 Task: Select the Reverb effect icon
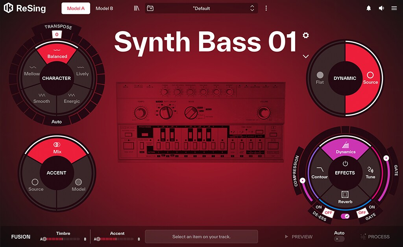click(345, 194)
